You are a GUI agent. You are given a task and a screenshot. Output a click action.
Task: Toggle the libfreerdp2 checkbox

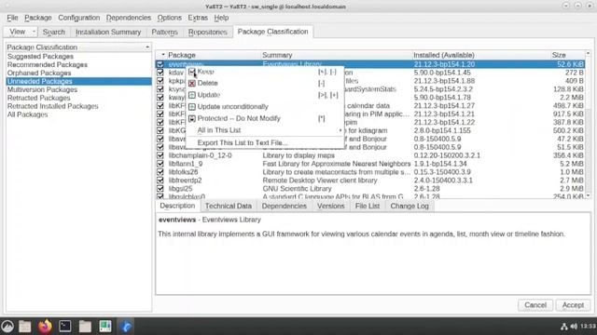pyautogui.click(x=160, y=181)
